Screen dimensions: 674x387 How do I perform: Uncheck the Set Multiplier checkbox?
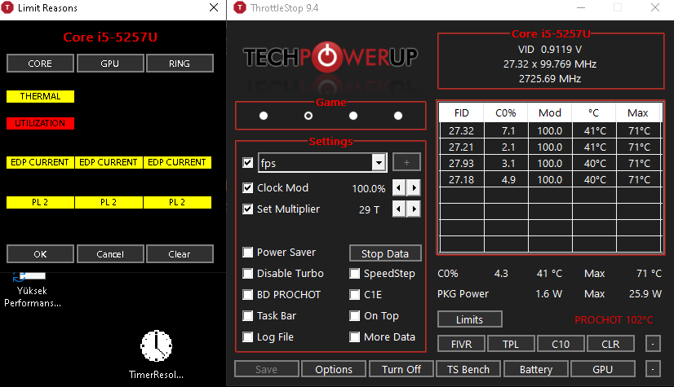click(x=247, y=209)
